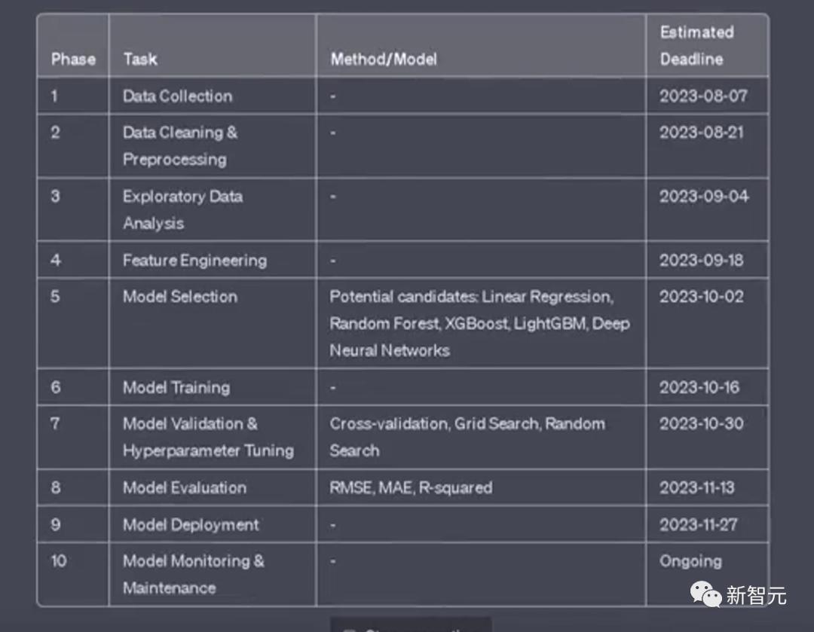The height and width of the screenshot is (632, 814).
Task: Select the Exploratory Data Analysis cell
Action: coord(182,209)
